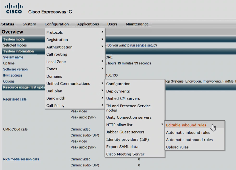The width and height of the screenshot is (236, 170).
Task: Open the Users menu
Action: [112, 24]
